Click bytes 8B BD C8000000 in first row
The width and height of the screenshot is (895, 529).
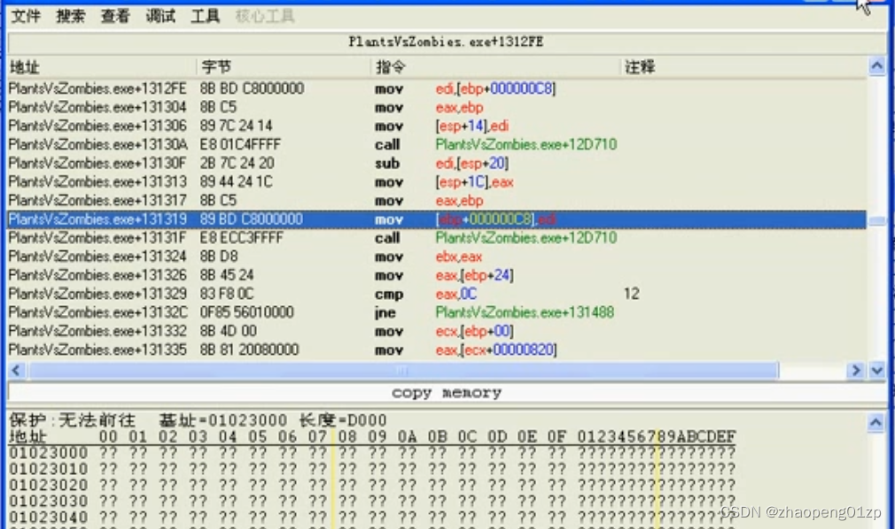252,88
